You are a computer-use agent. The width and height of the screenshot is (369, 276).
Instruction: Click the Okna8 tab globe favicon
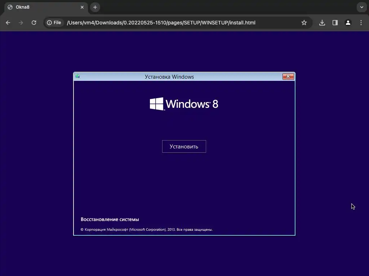[x=10, y=7]
